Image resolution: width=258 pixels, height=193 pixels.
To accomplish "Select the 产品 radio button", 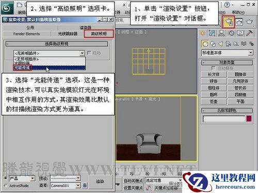I will pyautogui.click(x=6, y=178).
